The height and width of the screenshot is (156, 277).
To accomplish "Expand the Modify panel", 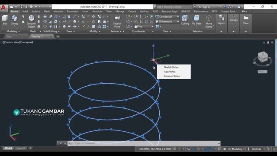I will click(95, 31).
